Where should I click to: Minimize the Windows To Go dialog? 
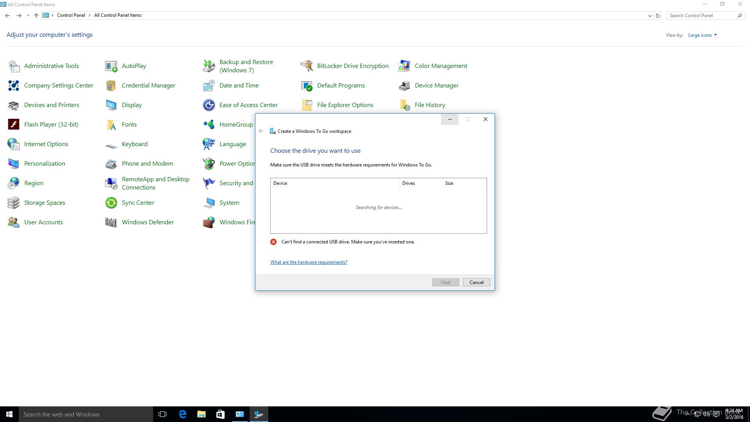point(450,120)
